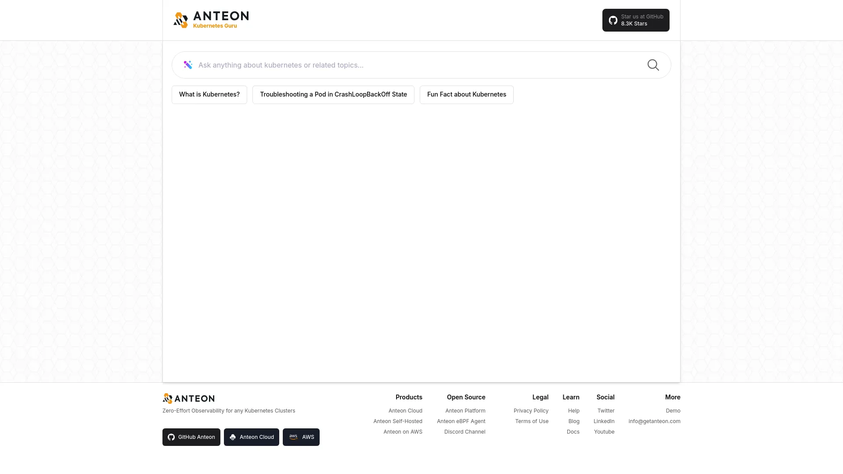Screen dimensions: 843x474
Task: Select 'Fun Fact about Kubernetes' suggestion chip
Action: click(x=467, y=94)
